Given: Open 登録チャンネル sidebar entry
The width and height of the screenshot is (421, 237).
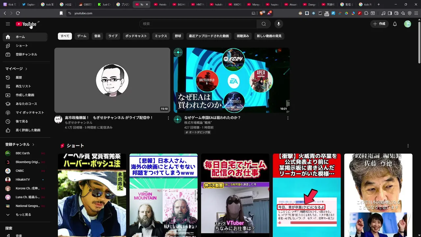Looking at the screenshot, I should point(25,54).
